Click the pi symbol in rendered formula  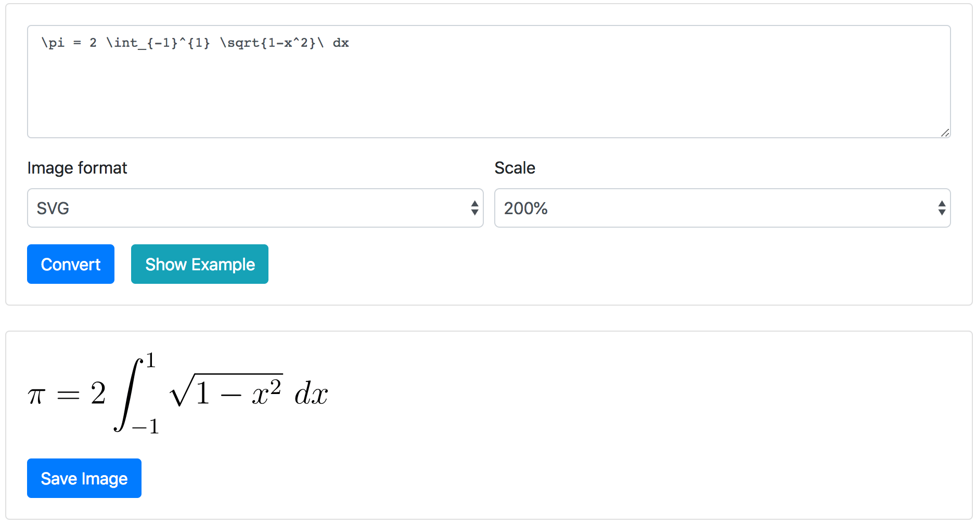coord(36,395)
